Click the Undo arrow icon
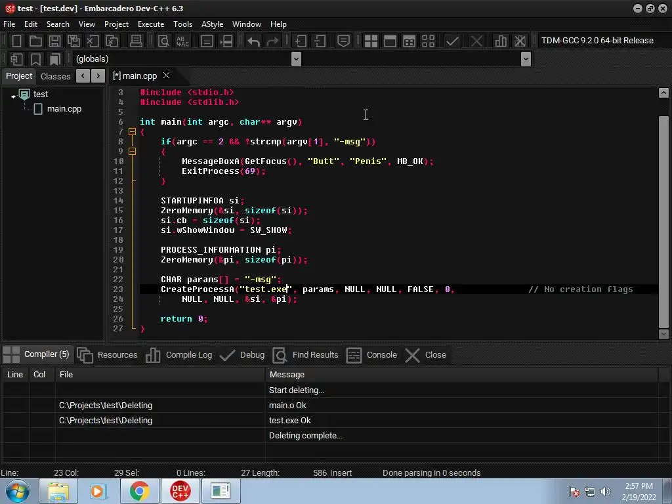Image resolution: width=672 pixels, height=504 pixels. pyautogui.click(x=254, y=41)
